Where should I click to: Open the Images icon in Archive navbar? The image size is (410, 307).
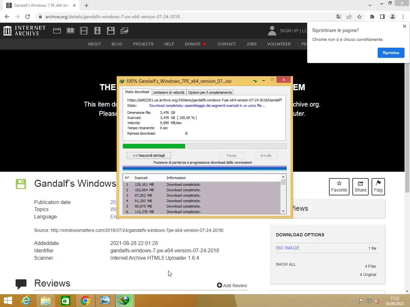tap(124, 31)
